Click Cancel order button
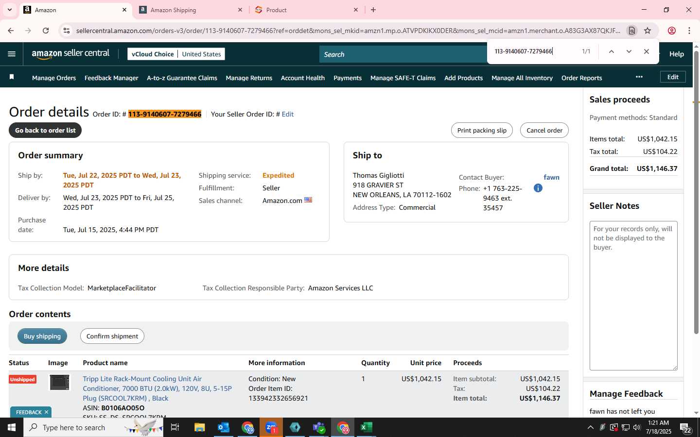This screenshot has height=437, width=700. [544, 130]
